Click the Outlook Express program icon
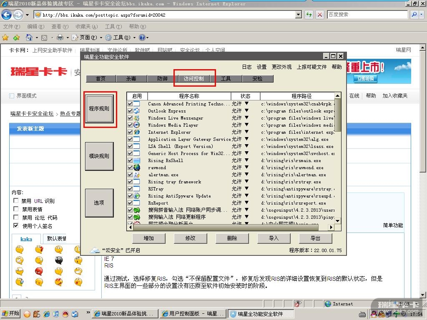 [x=136, y=111]
